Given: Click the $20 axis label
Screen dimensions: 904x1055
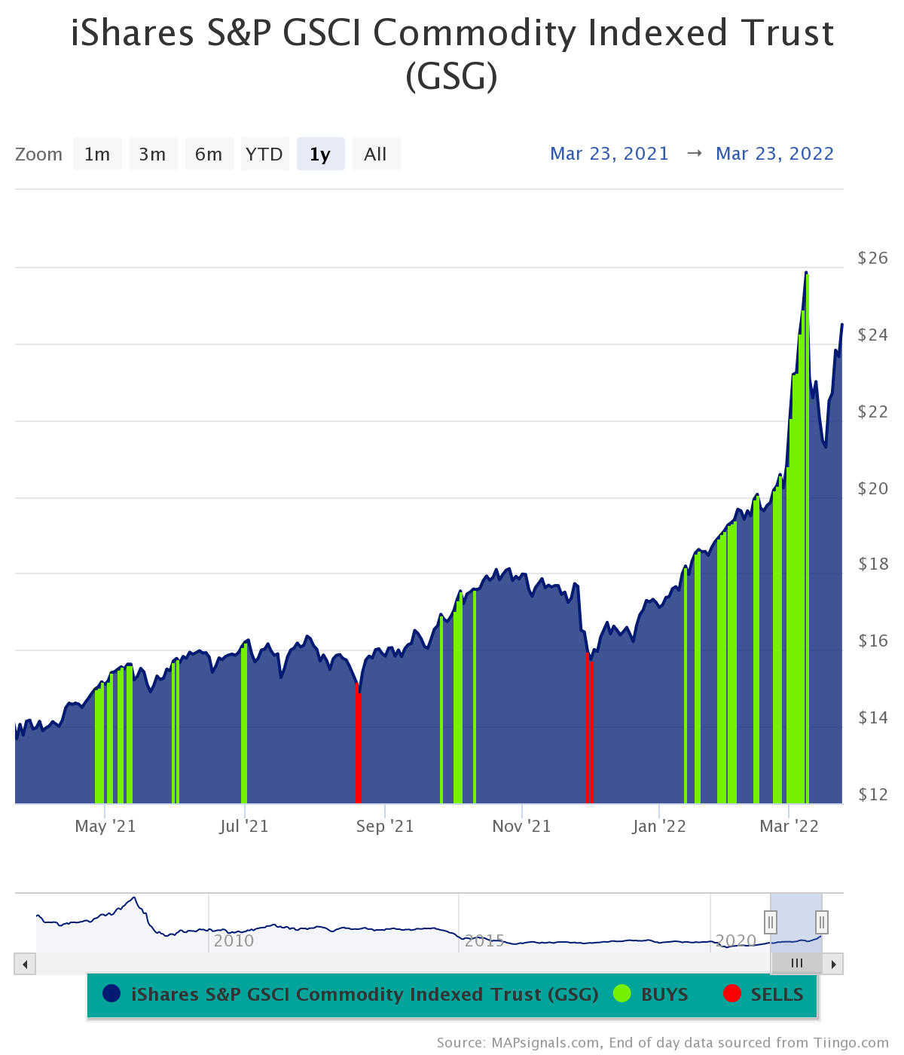Looking at the screenshot, I should 873,488.
